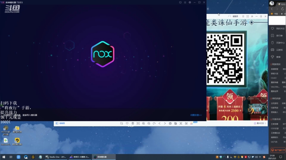This screenshot has height=160, width=286.
Task: Pin the image viewer window on top
Action: click(252, 16)
